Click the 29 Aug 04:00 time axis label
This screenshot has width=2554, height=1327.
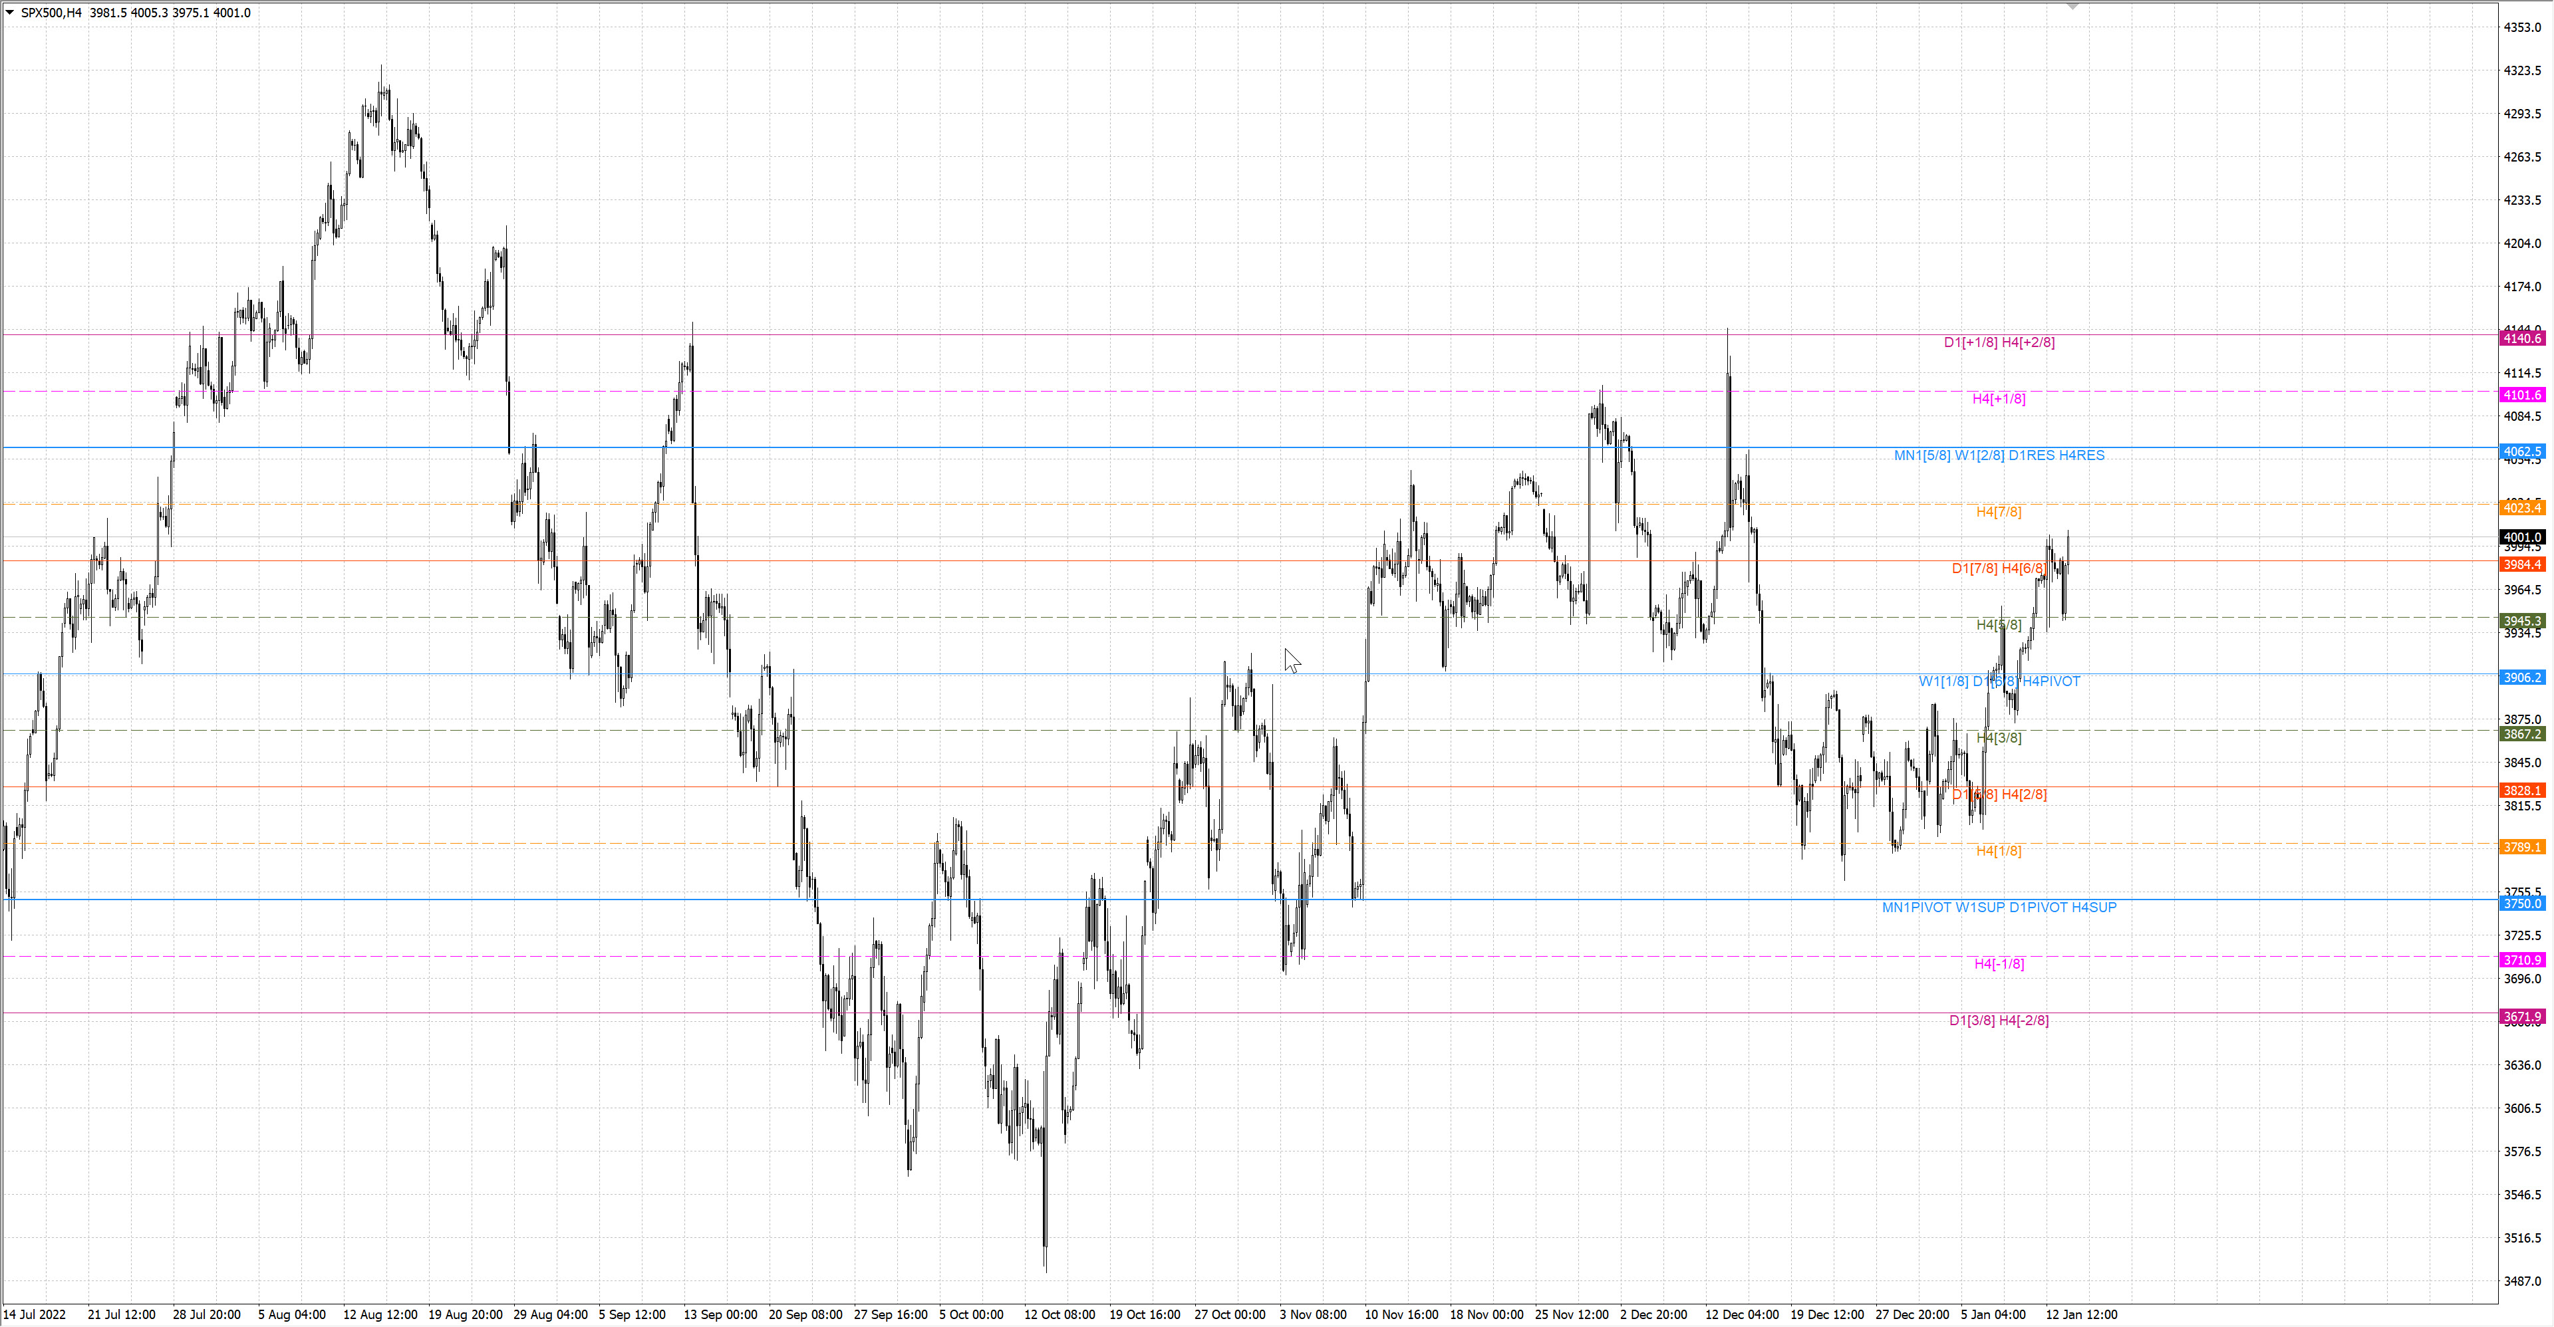coord(550,1315)
